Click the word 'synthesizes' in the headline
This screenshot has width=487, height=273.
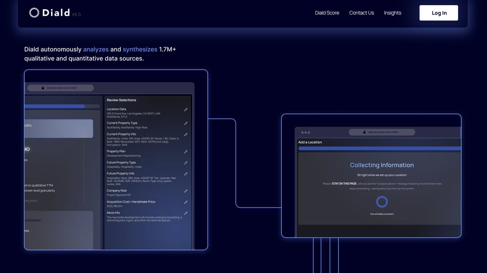tap(140, 49)
